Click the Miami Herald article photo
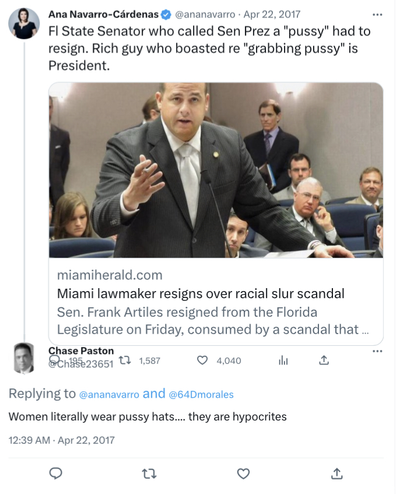The image size is (414, 494). click(x=216, y=170)
